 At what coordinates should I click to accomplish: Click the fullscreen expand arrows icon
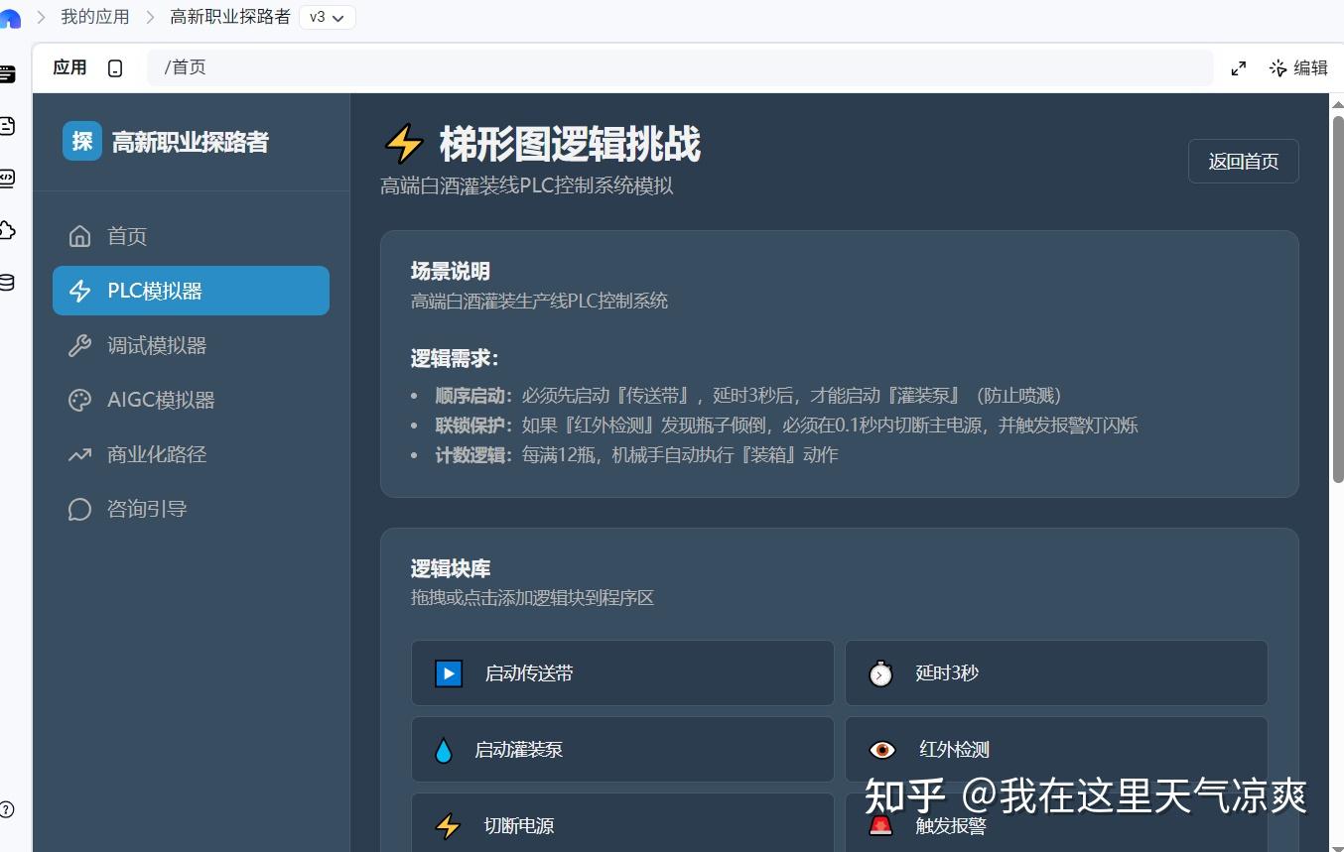pyautogui.click(x=1238, y=67)
